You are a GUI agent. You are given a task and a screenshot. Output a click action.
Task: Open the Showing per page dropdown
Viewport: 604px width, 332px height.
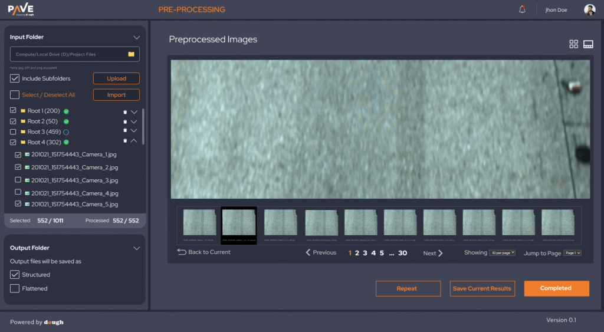pyautogui.click(x=502, y=252)
